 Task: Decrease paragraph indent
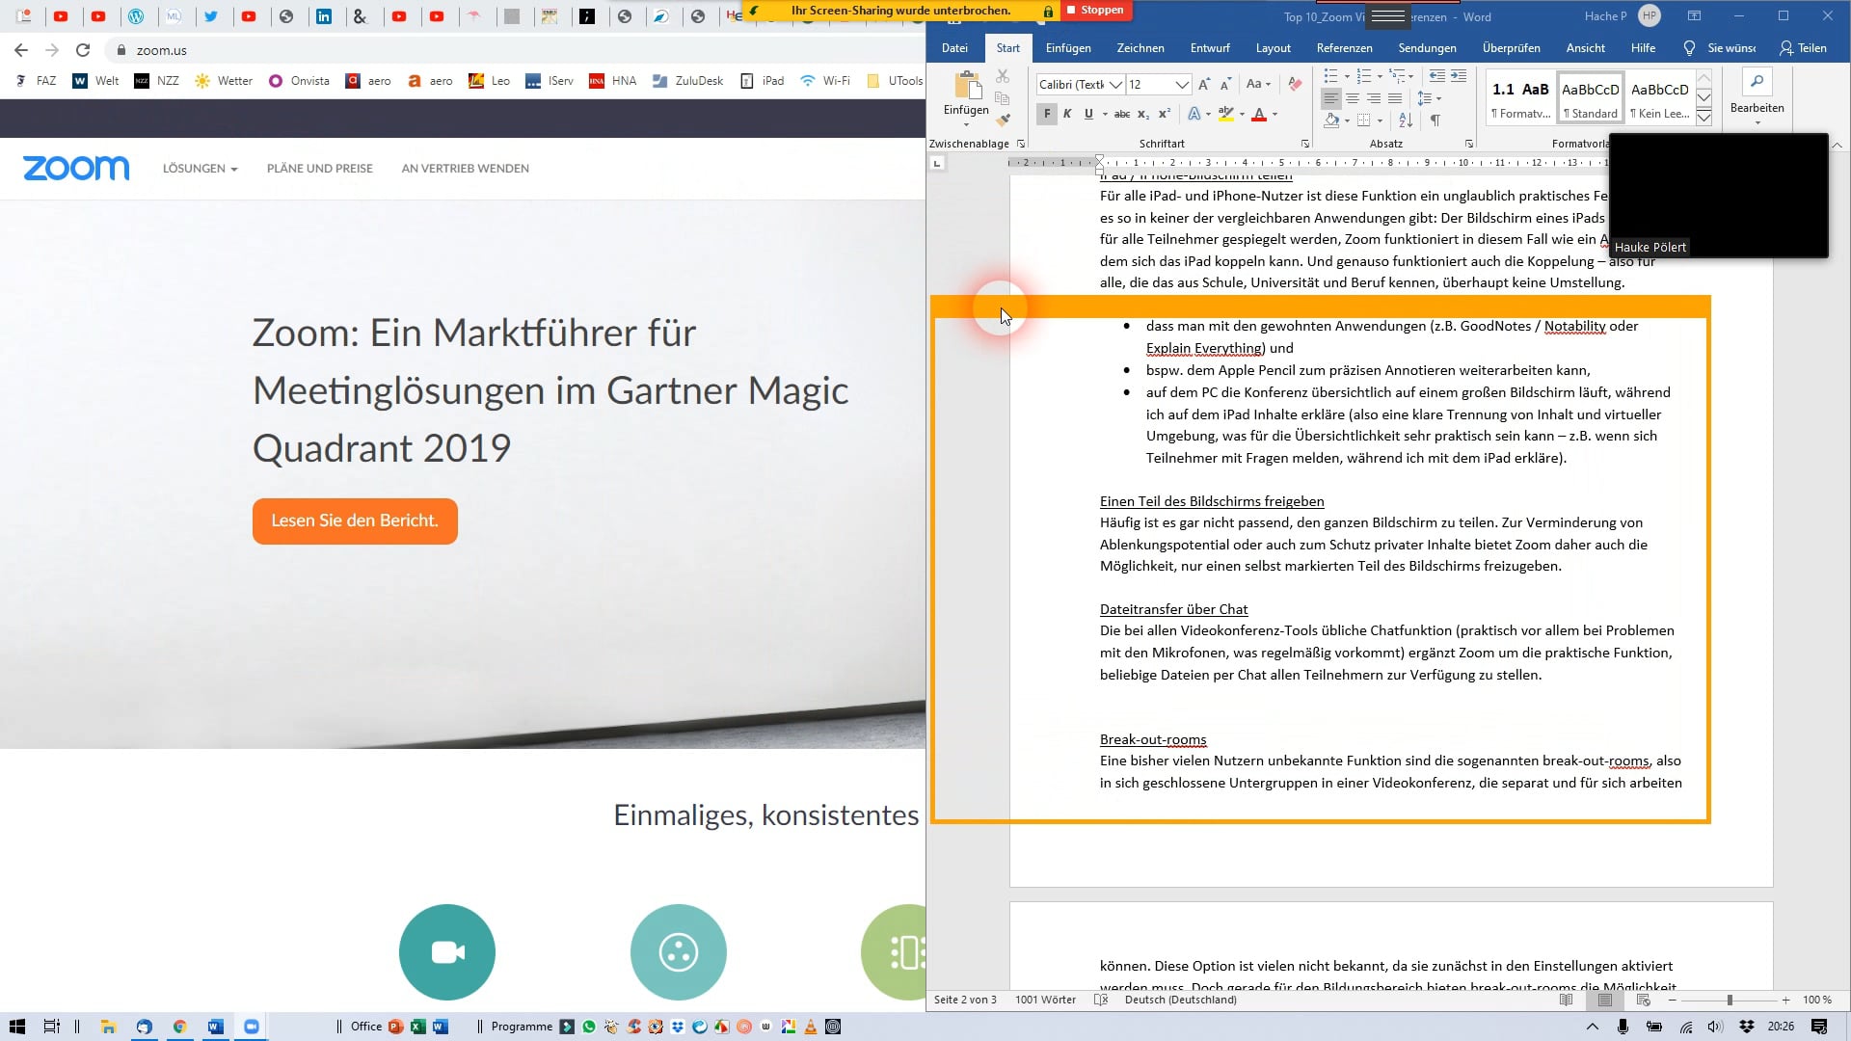(x=1436, y=75)
